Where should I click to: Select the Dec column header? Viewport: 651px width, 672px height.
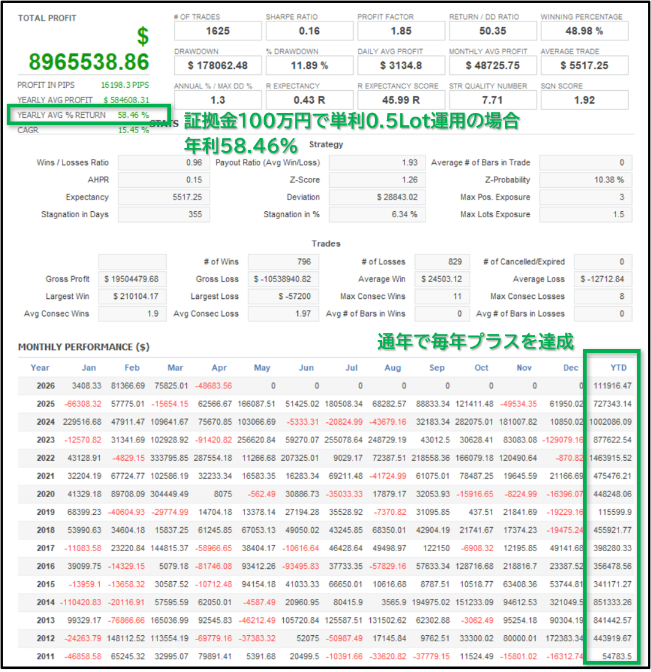(x=571, y=368)
